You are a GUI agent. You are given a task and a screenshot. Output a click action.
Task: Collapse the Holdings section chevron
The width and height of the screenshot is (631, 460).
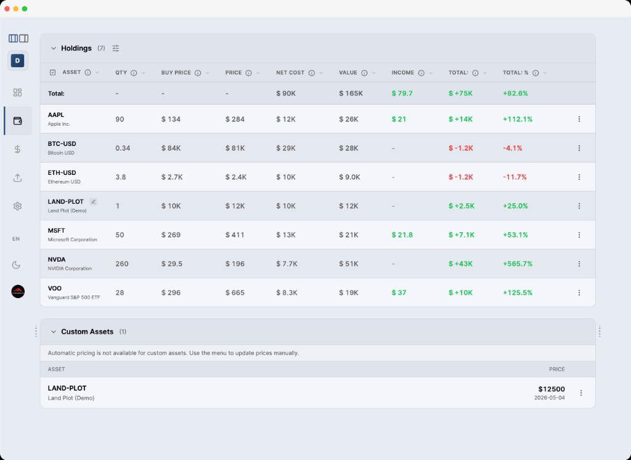[53, 48]
